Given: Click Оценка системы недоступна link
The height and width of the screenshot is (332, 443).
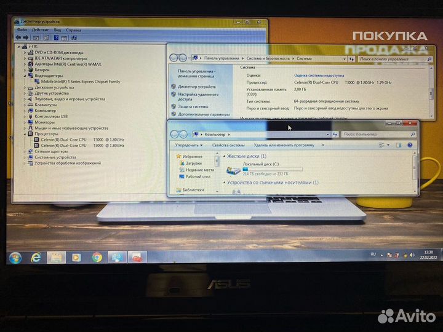Looking at the screenshot, I should 319,76.
